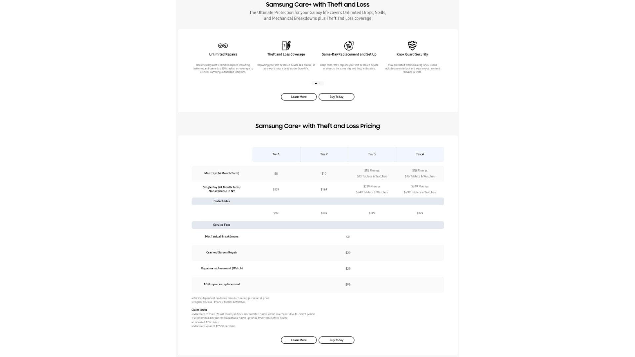635x357 pixels.
Task: Click the ADH repair or replacement row label
Action: (x=222, y=284)
